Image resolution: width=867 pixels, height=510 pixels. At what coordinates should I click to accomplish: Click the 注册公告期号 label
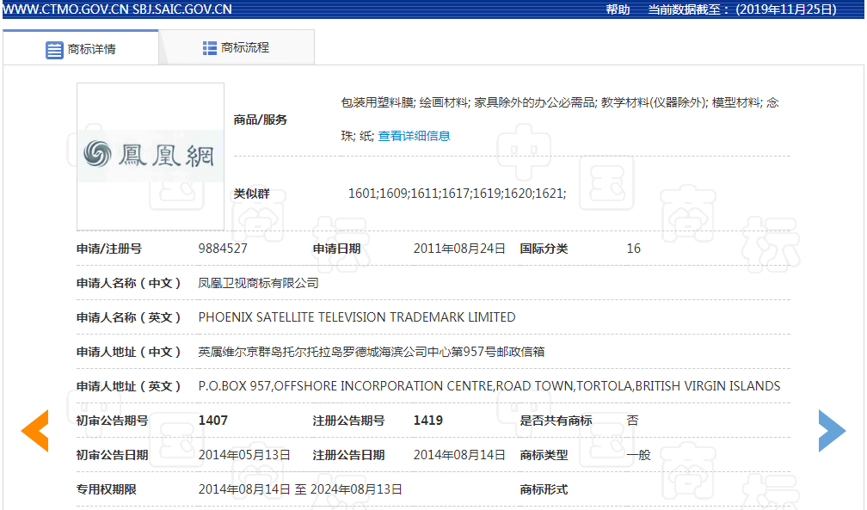point(348,421)
